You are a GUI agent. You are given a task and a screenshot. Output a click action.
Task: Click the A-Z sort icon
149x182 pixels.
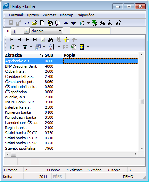click(x=52, y=47)
